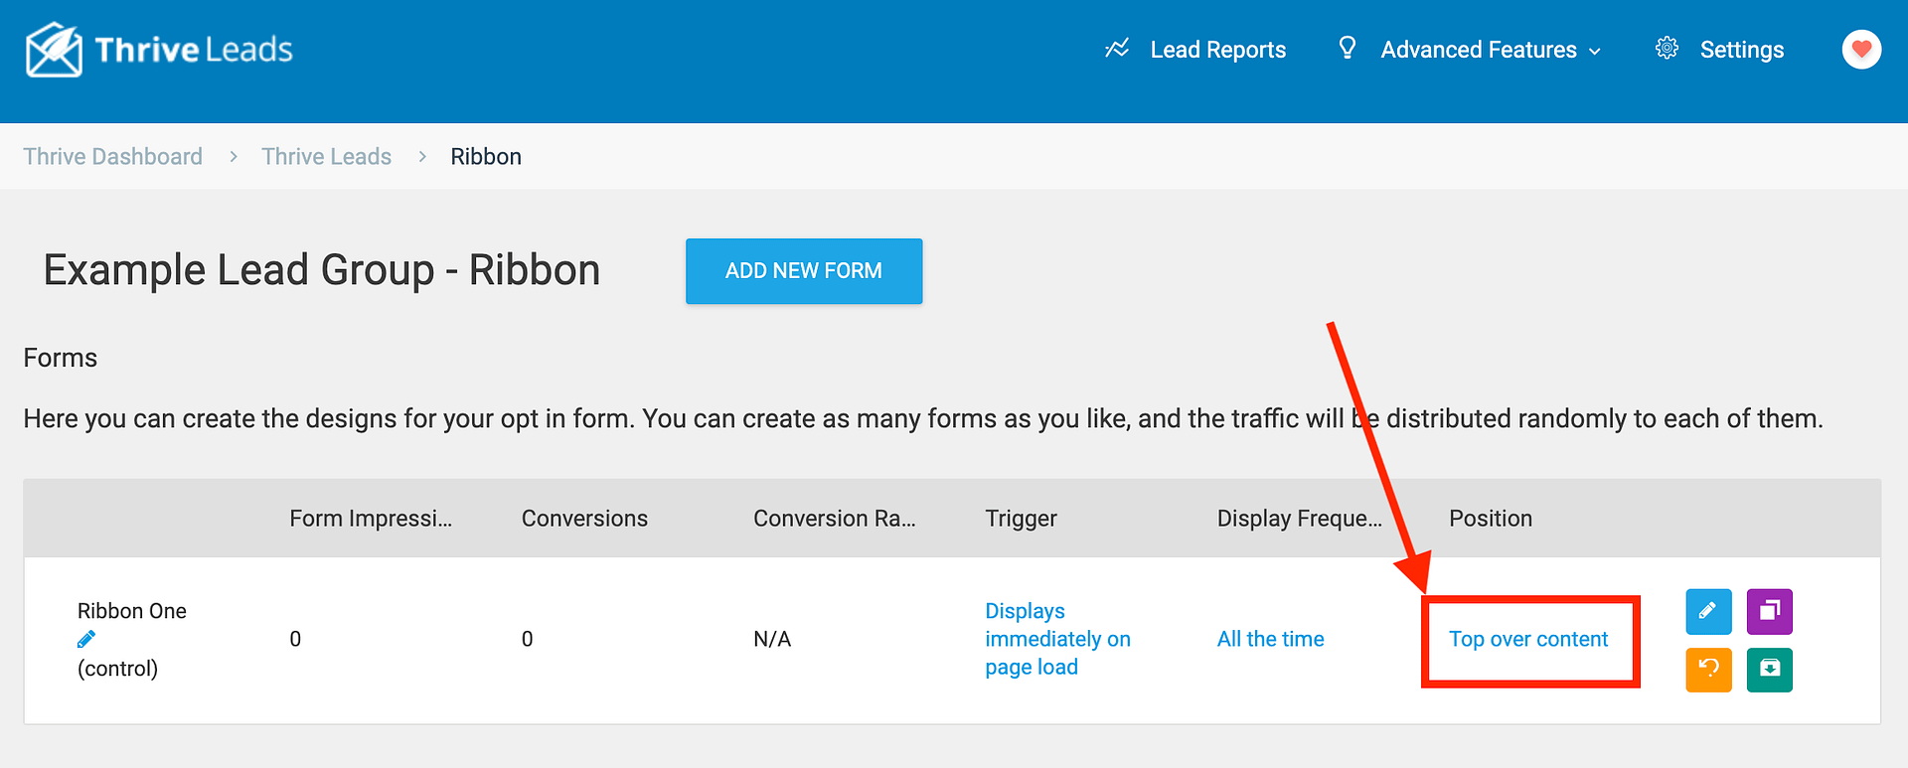Click the 'Display Freque...' column header
1908x768 pixels.
click(1300, 519)
